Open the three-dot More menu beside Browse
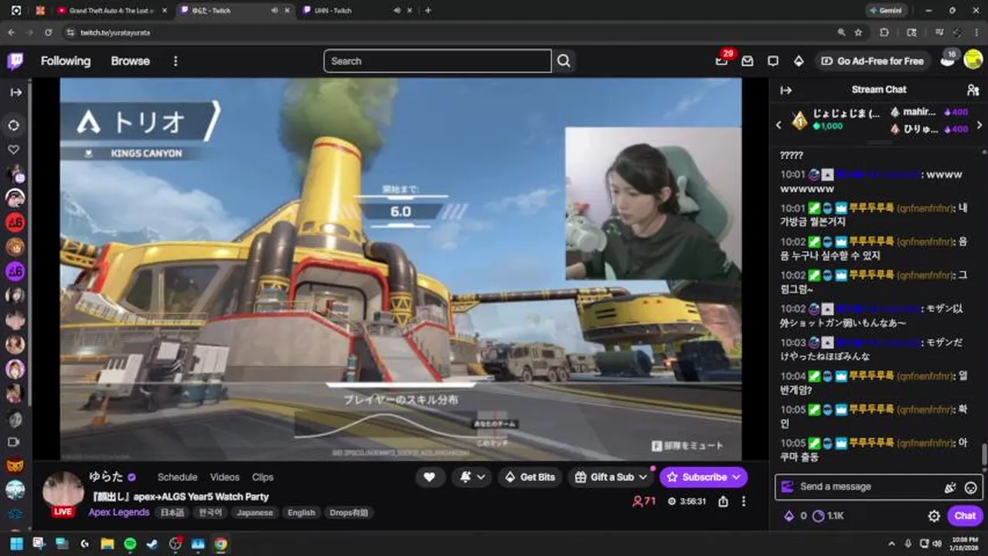Screen dimensions: 988x556 [175, 61]
